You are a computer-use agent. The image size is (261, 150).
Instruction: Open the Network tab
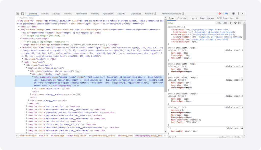tap(68, 14)
